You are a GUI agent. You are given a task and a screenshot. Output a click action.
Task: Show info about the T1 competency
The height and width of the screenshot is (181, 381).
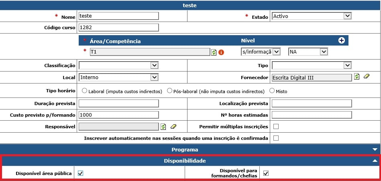(221, 52)
